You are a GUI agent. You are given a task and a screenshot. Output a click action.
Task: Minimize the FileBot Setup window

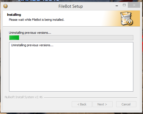point(117,6)
